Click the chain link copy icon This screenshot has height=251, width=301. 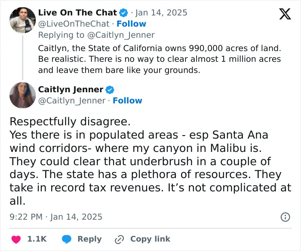(119, 239)
